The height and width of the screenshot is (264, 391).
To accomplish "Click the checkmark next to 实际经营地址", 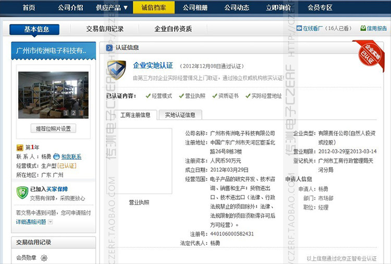I will [248, 96].
